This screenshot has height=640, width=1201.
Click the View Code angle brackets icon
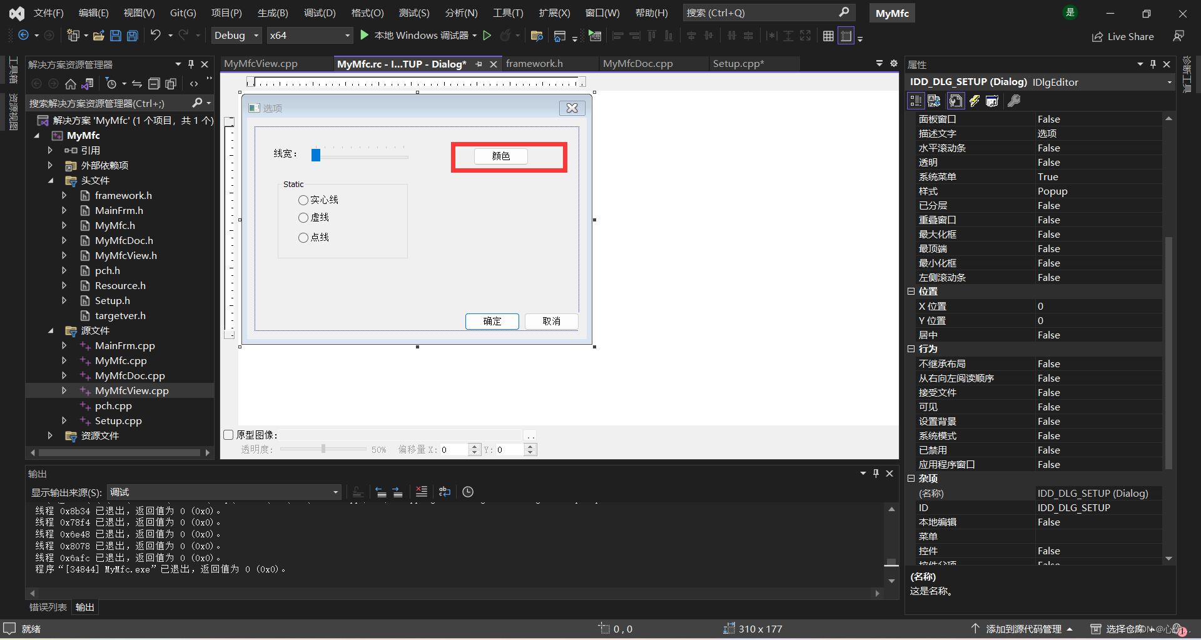tap(194, 83)
